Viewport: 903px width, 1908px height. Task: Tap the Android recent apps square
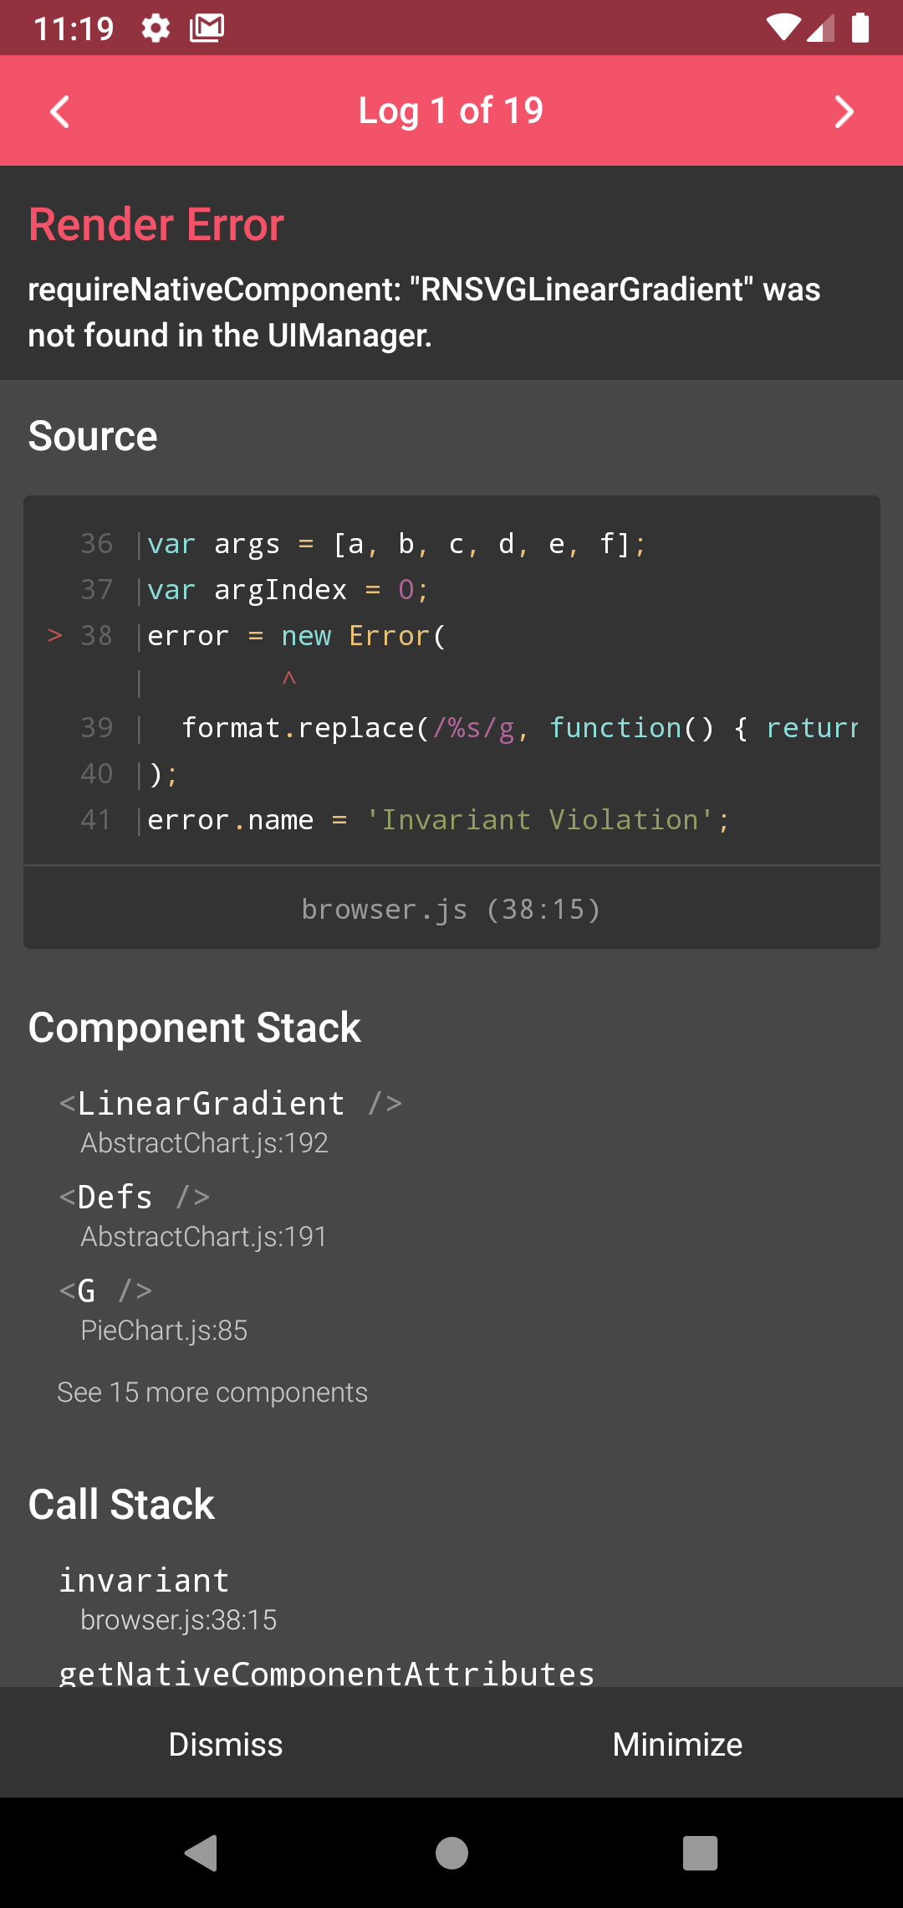point(701,1852)
